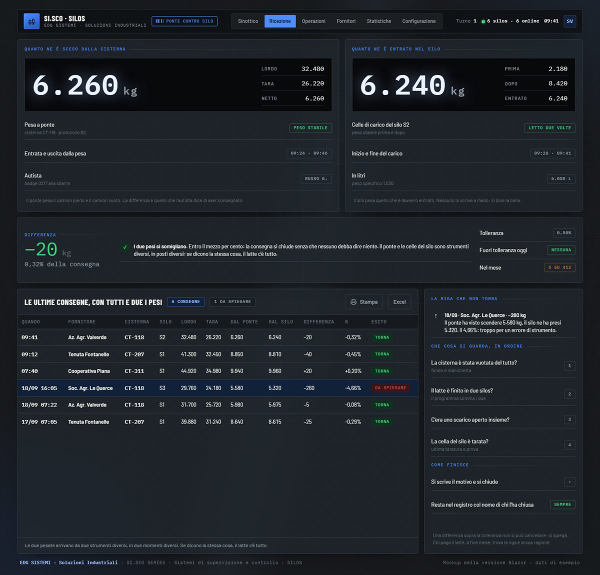600x575 pixels.
Task: Select the 18/09 07:22 delivery row
Action: point(218,405)
